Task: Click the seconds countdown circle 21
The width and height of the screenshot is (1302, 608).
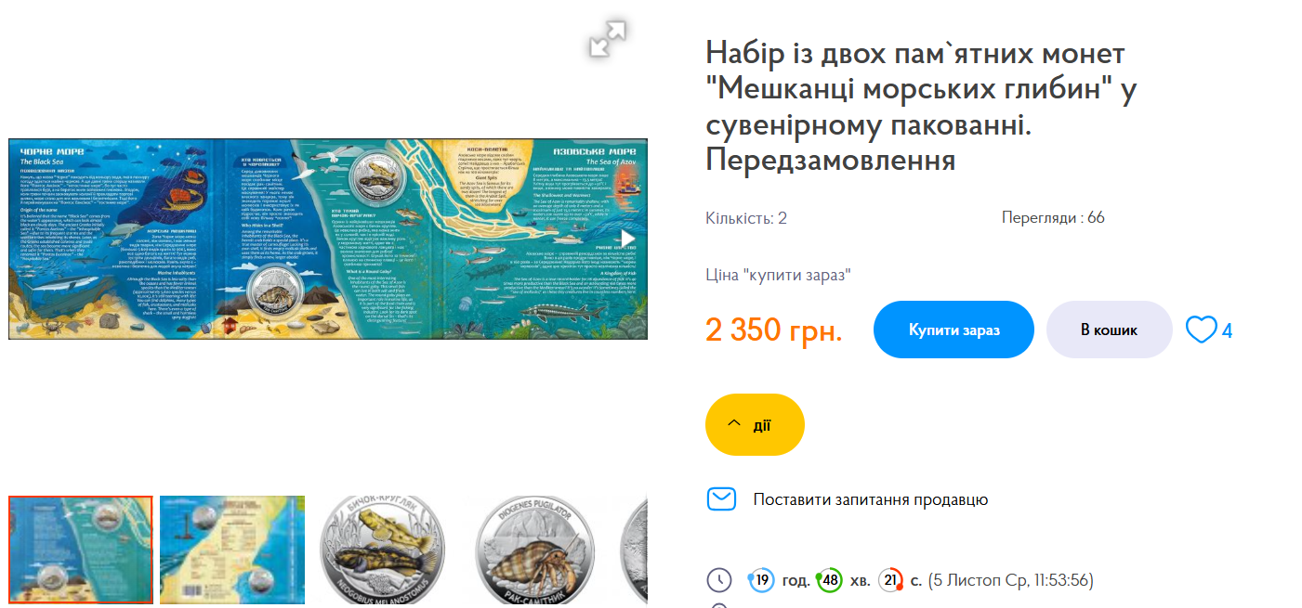Action: point(890,580)
